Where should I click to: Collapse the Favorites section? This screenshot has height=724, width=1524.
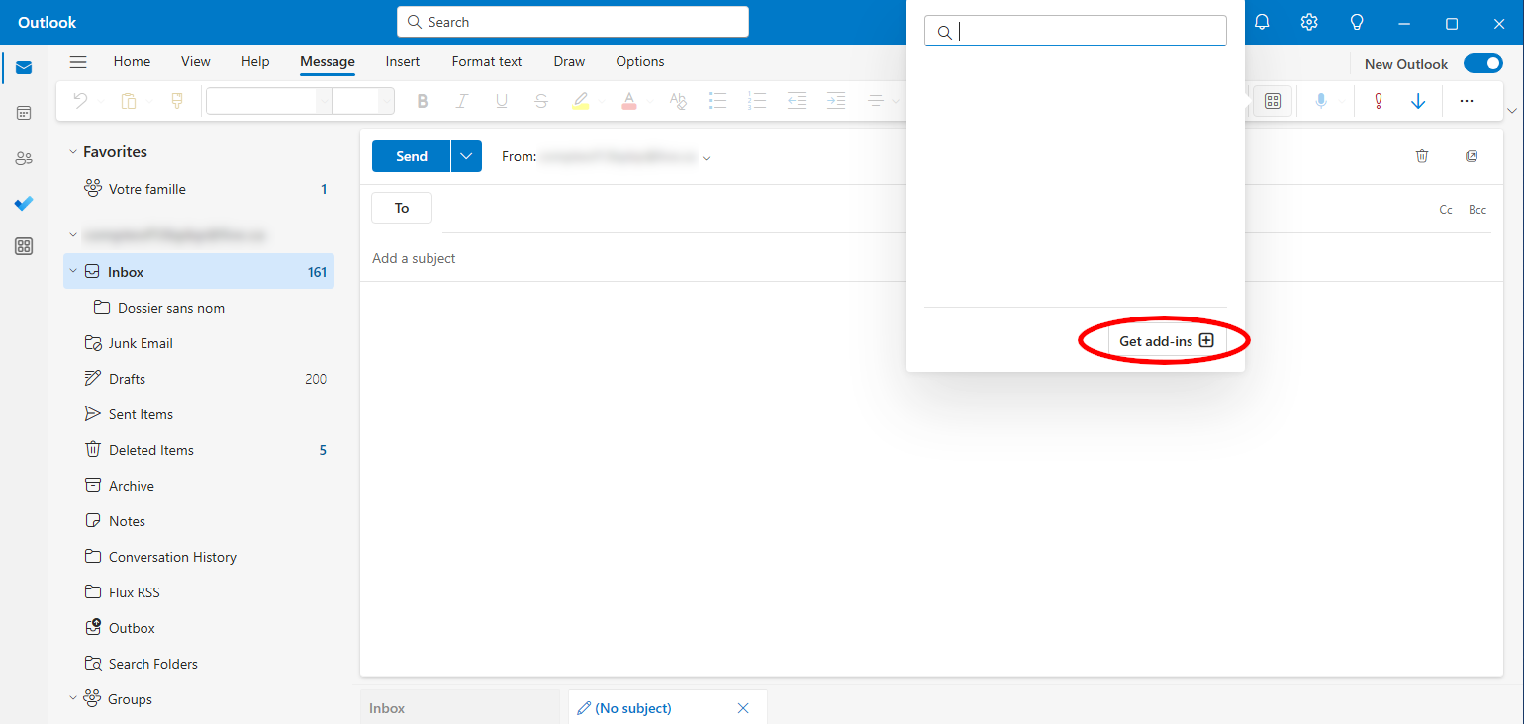(72, 152)
